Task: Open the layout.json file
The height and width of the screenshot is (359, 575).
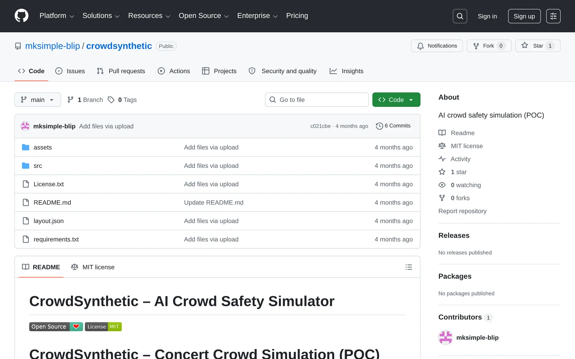Action: (x=49, y=221)
